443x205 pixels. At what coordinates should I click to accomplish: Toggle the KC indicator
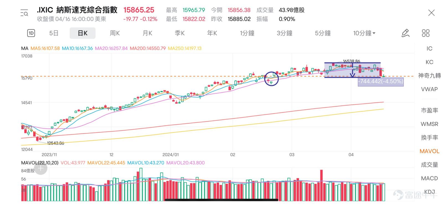coord(429,62)
